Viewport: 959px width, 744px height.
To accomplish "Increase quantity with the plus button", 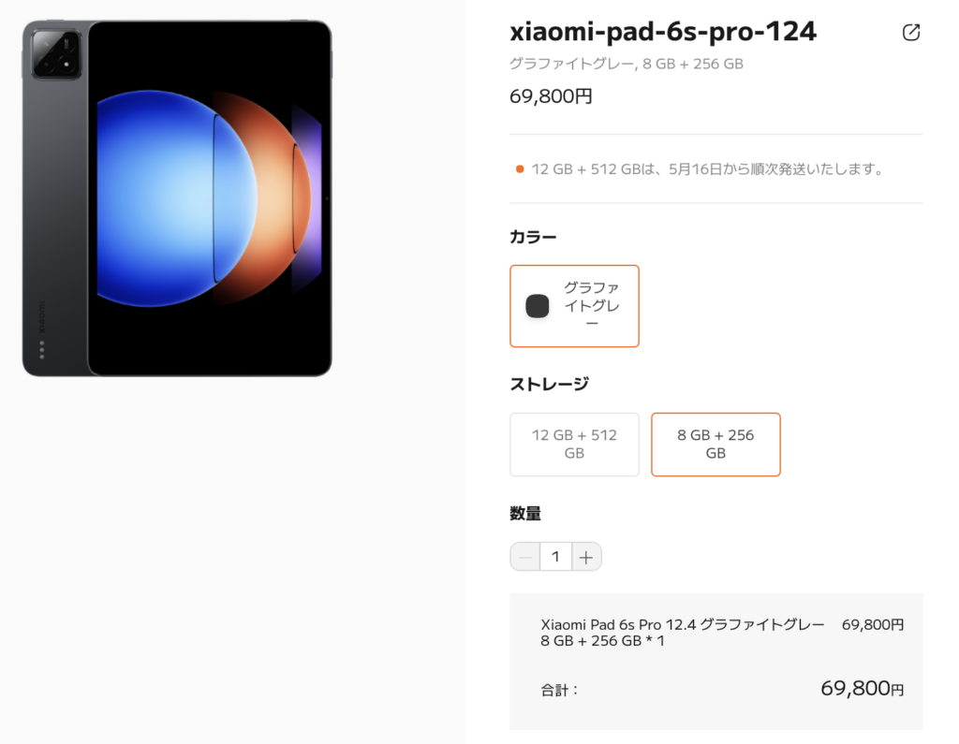I will [586, 557].
